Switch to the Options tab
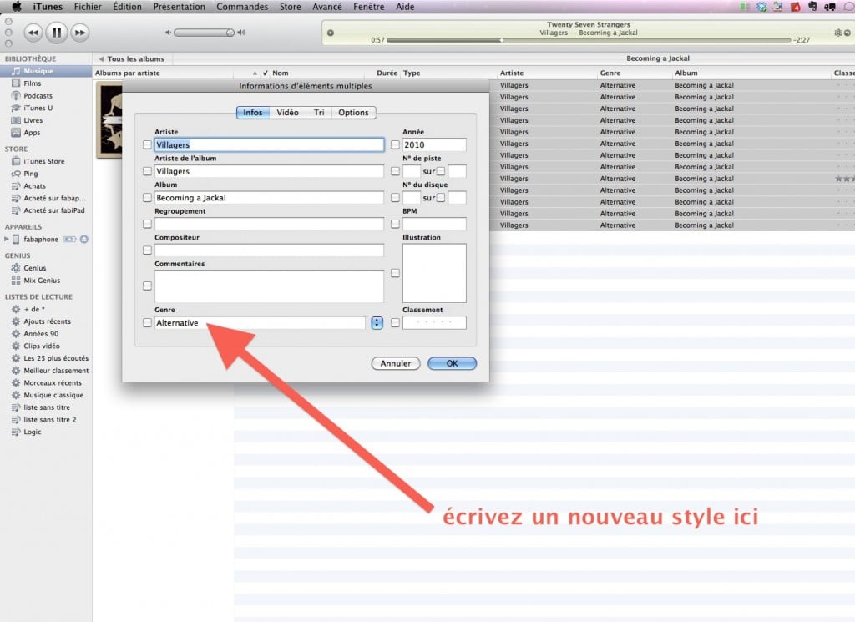This screenshot has height=622, width=855. pos(353,113)
